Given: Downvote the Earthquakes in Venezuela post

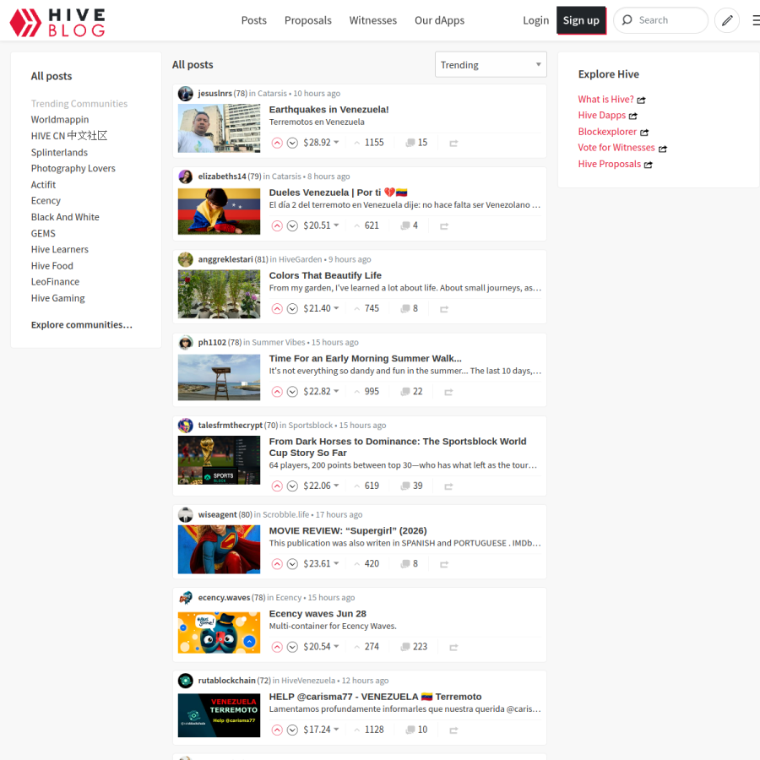Looking at the screenshot, I should [x=292, y=143].
